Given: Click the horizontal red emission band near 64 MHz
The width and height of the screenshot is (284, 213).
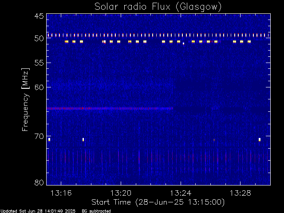Looking at the screenshot, I should [110, 108].
